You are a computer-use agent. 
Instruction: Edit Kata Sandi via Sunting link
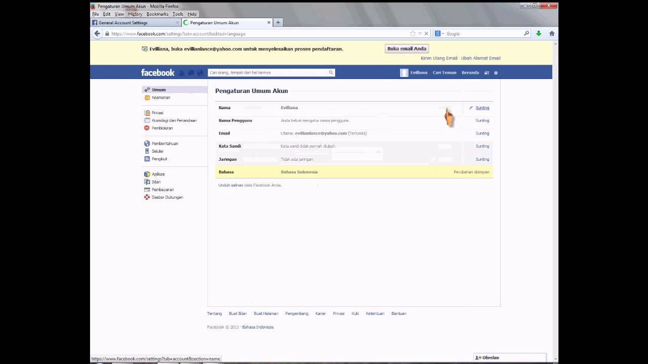[482, 146]
